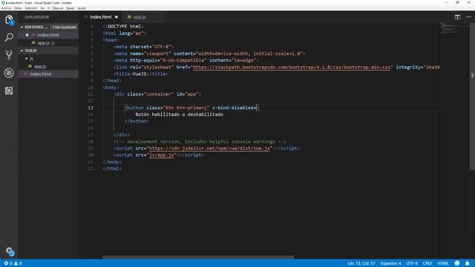Click Lín. 13, Col. 57 in status bar
Screen dimensions: 475x267
point(361,263)
